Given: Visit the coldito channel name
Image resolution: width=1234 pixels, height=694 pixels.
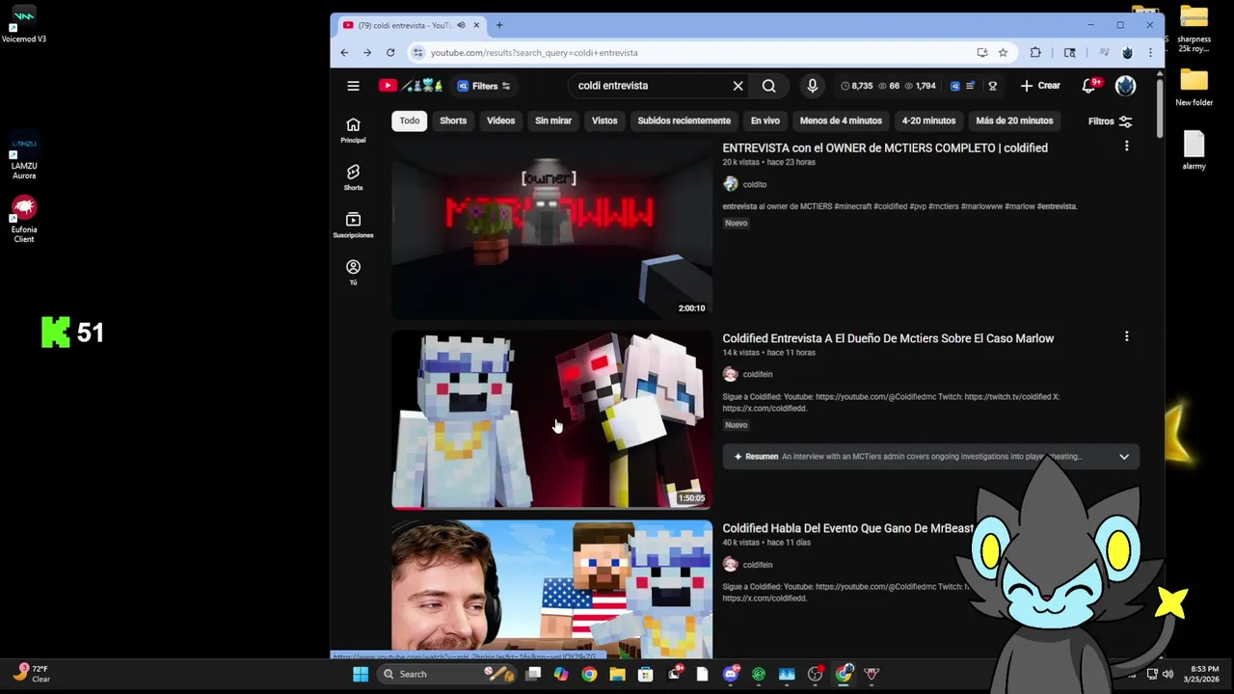Looking at the screenshot, I should coord(754,184).
